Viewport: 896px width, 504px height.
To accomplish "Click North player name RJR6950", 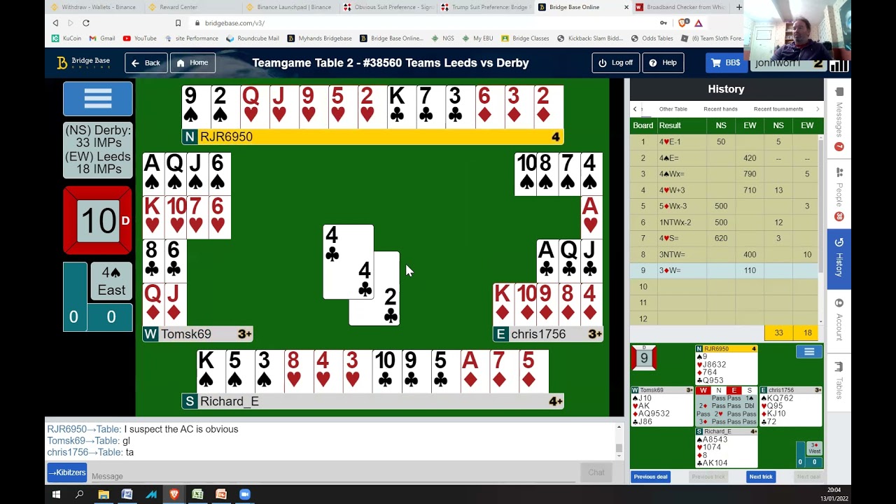I will [x=226, y=136].
